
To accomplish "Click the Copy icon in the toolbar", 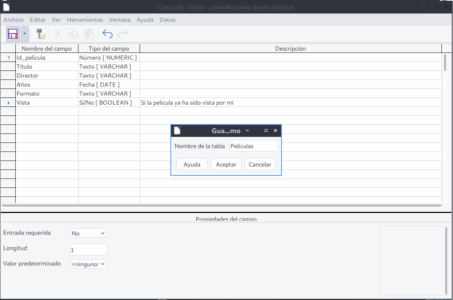I will coord(74,34).
